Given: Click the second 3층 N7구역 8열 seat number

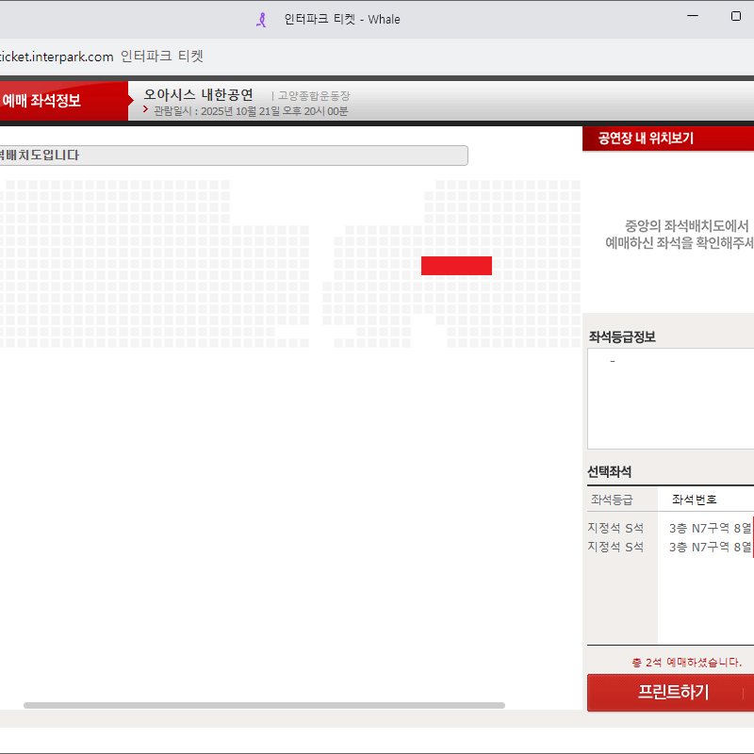Looking at the screenshot, I should (x=711, y=547).
